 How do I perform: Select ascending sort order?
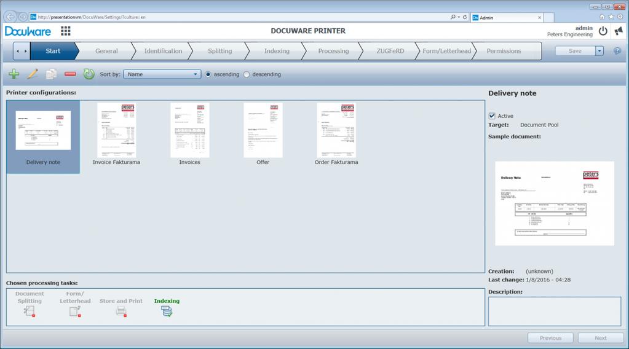[208, 74]
